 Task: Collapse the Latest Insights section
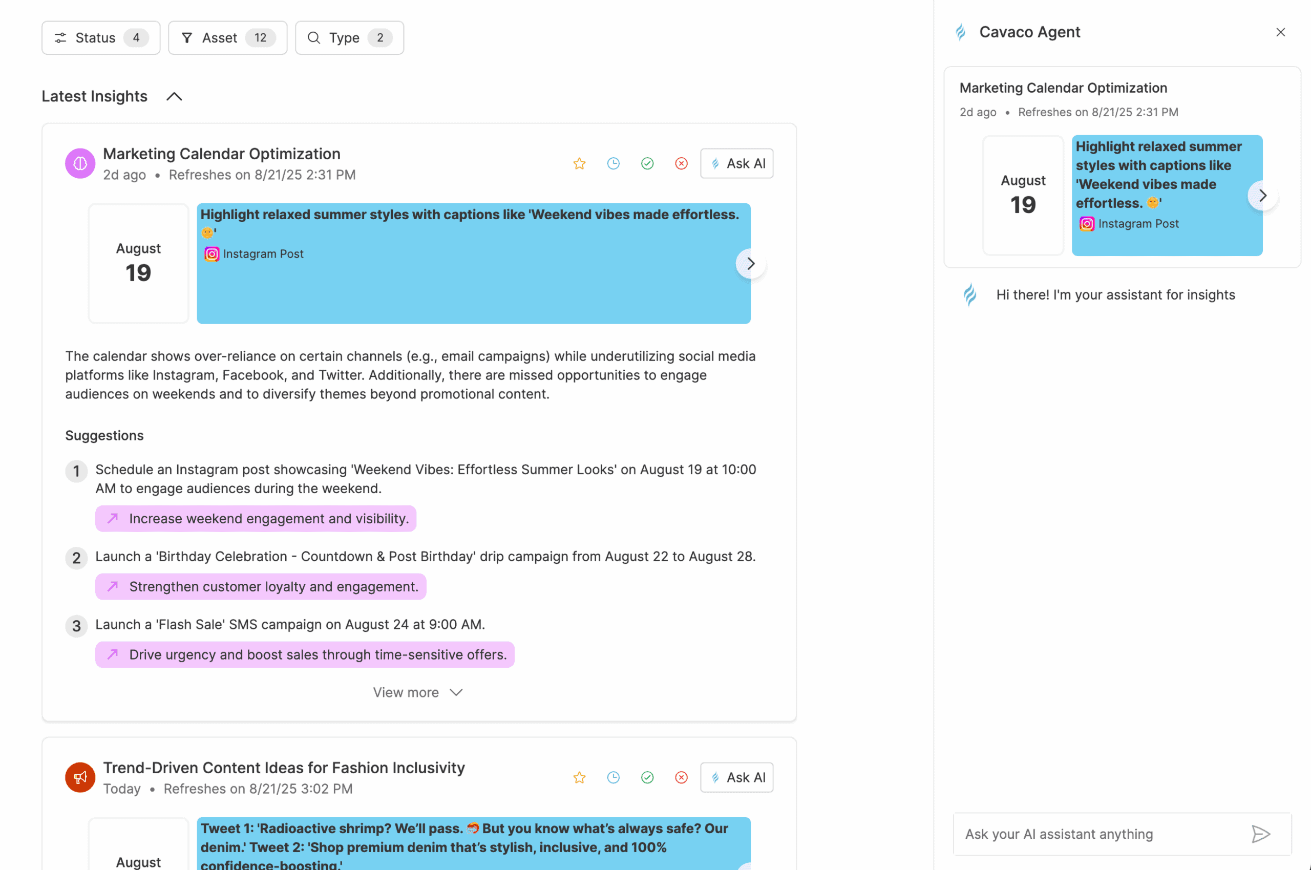[174, 97]
